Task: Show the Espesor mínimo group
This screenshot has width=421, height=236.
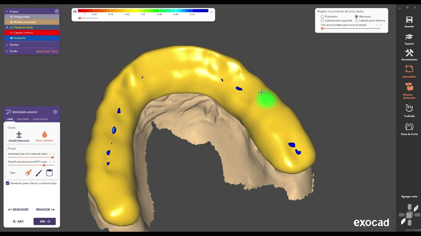Action: pyautogui.click(x=12, y=33)
